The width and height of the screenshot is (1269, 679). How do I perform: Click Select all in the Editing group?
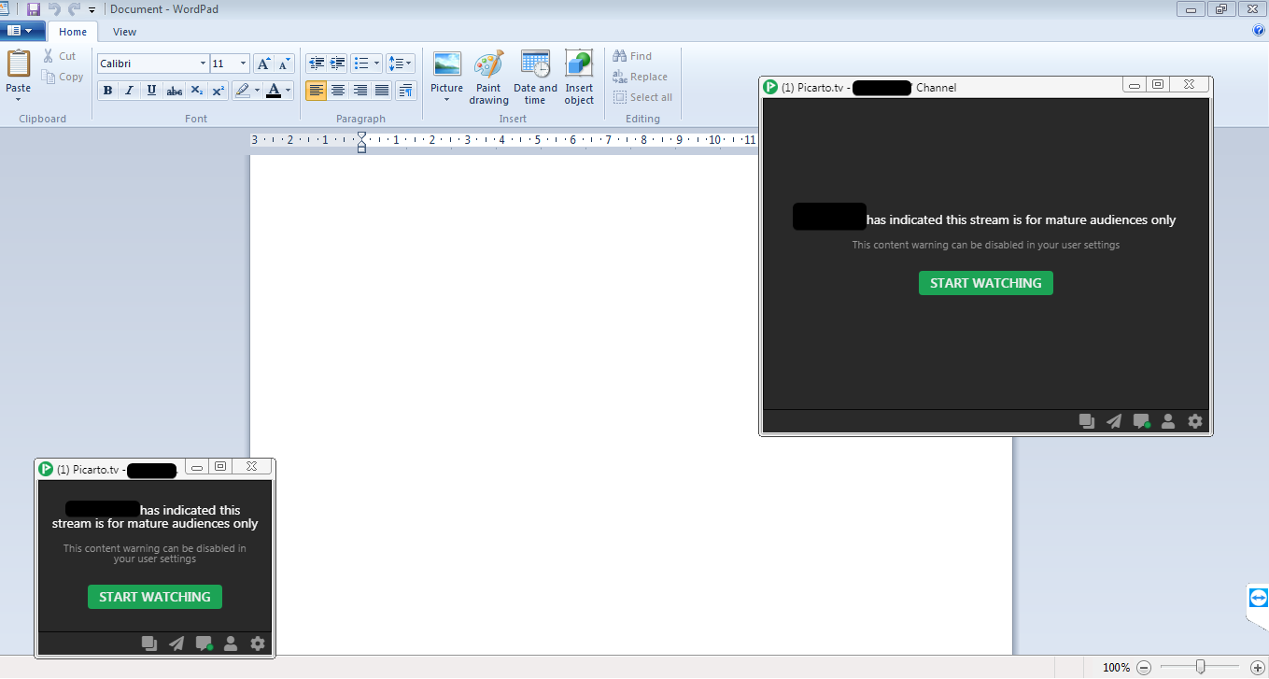click(x=642, y=97)
